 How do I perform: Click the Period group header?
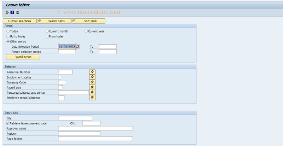(100, 26)
